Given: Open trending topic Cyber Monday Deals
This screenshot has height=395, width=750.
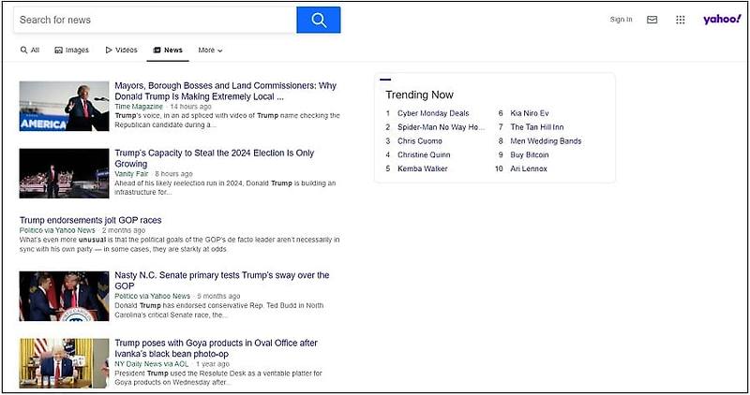Looking at the screenshot, I should click(x=433, y=113).
